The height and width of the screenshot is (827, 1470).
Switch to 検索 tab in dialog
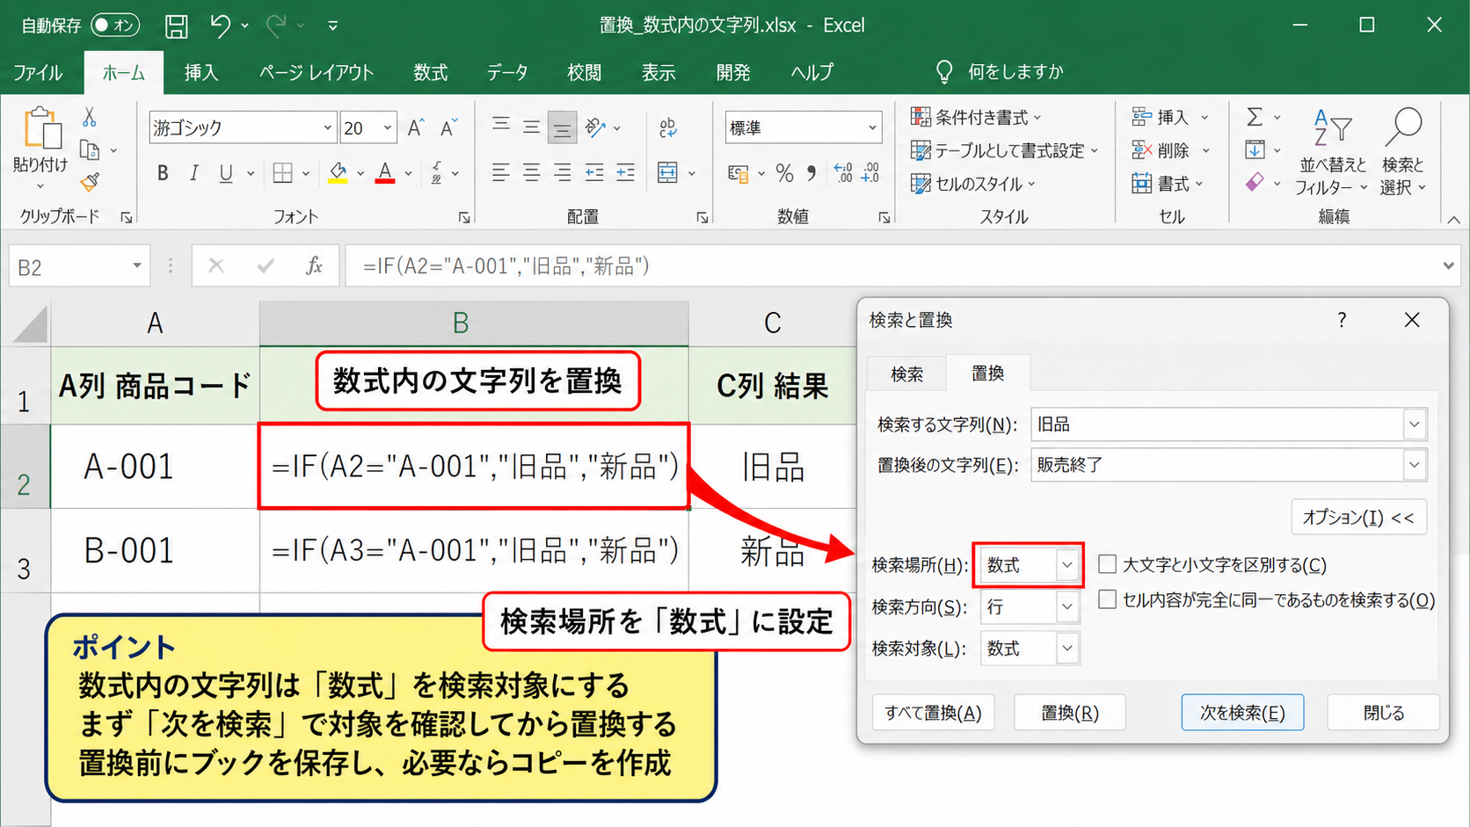click(x=906, y=374)
